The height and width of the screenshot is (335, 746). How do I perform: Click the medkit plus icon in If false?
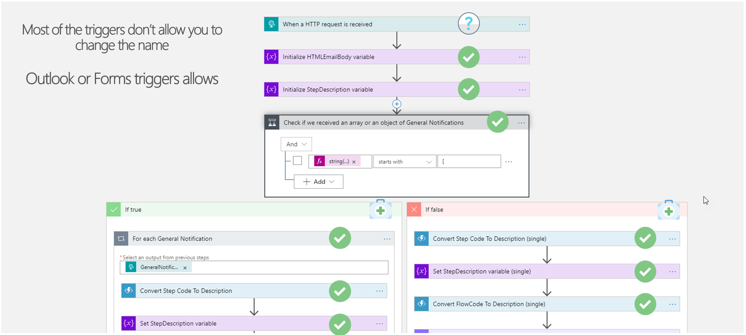point(669,211)
